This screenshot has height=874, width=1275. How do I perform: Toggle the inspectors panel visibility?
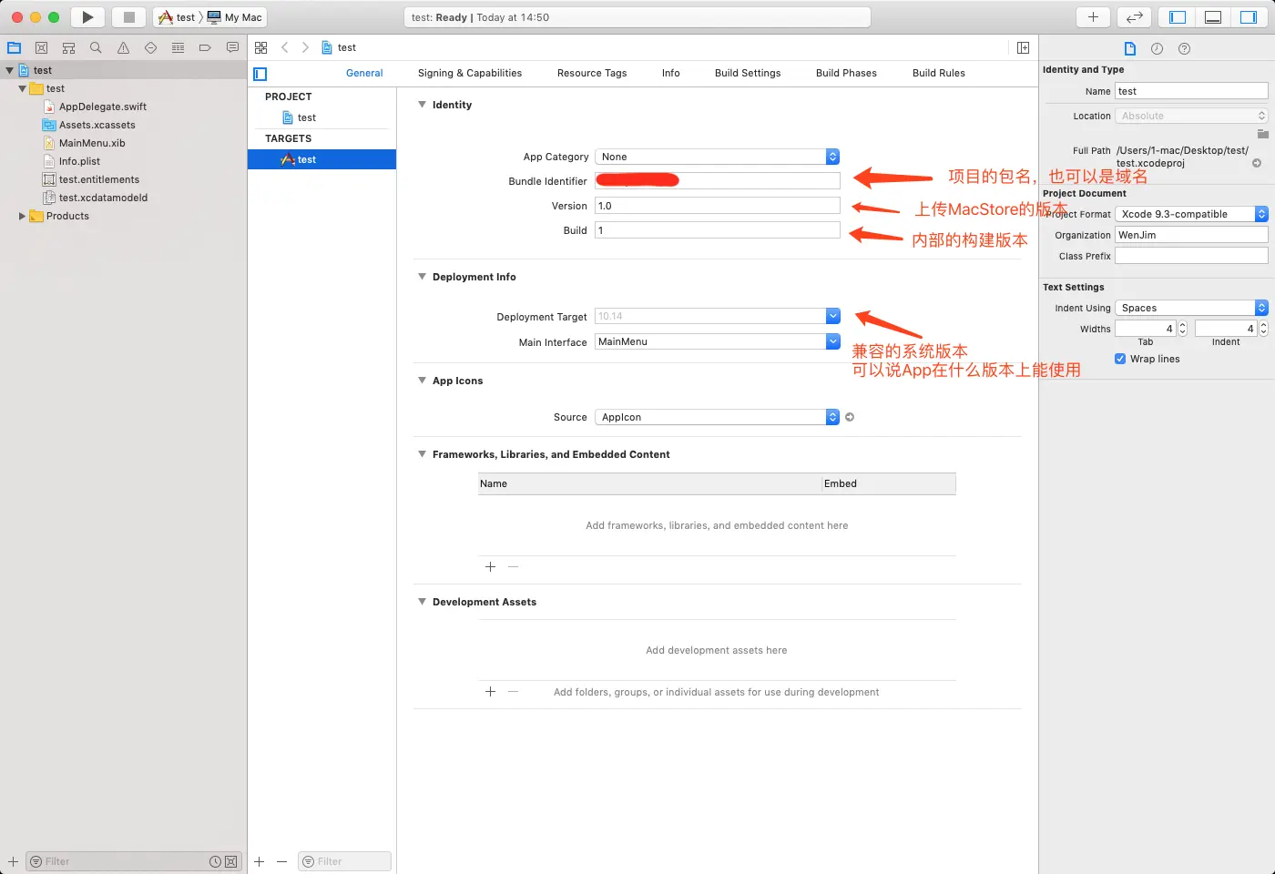point(1249,17)
